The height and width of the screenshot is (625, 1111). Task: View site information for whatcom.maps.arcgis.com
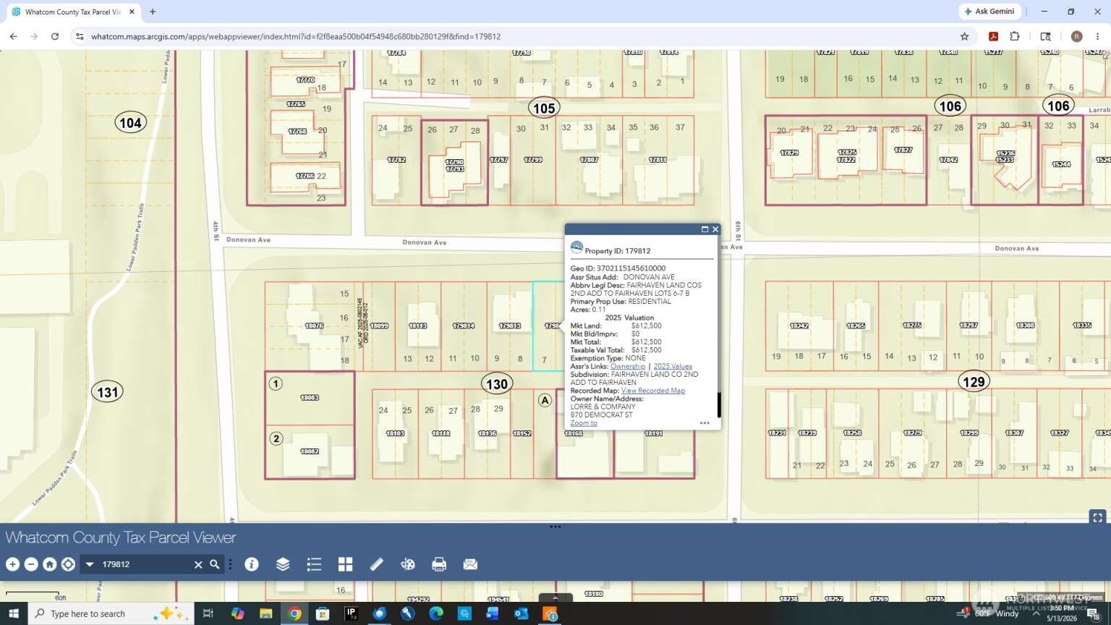click(x=80, y=36)
